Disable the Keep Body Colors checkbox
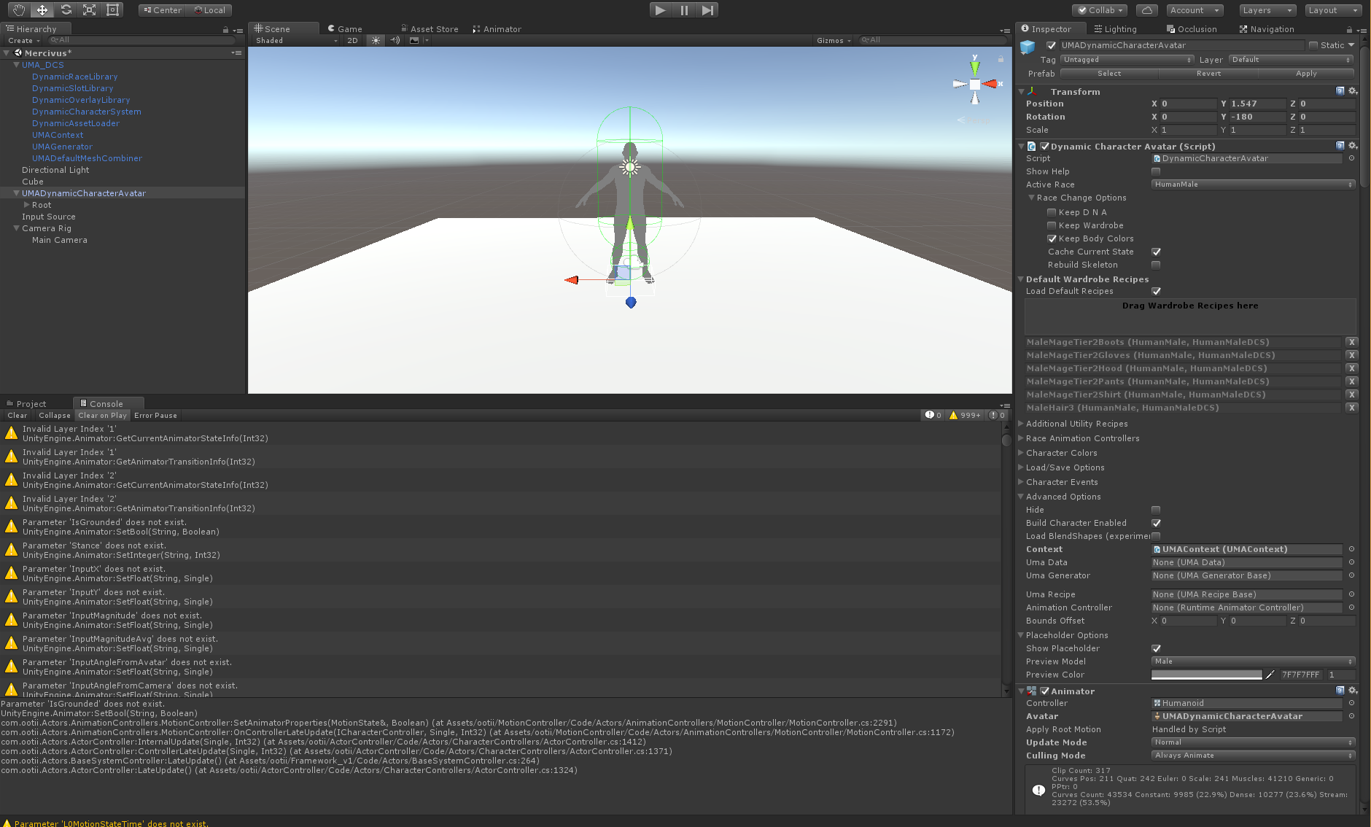 pos(1051,238)
